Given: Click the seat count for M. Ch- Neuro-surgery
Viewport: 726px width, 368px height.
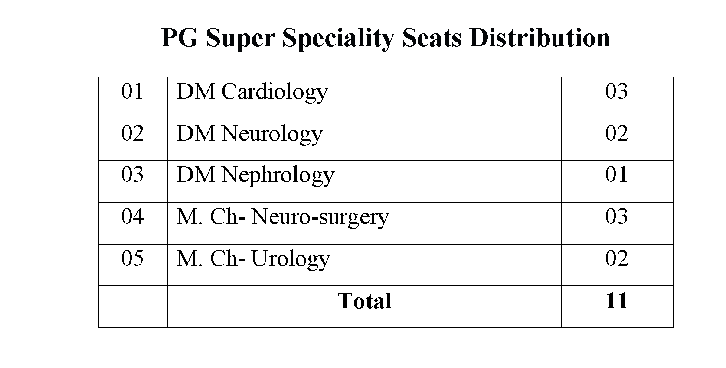Looking at the screenshot, I should coord(616,216).
